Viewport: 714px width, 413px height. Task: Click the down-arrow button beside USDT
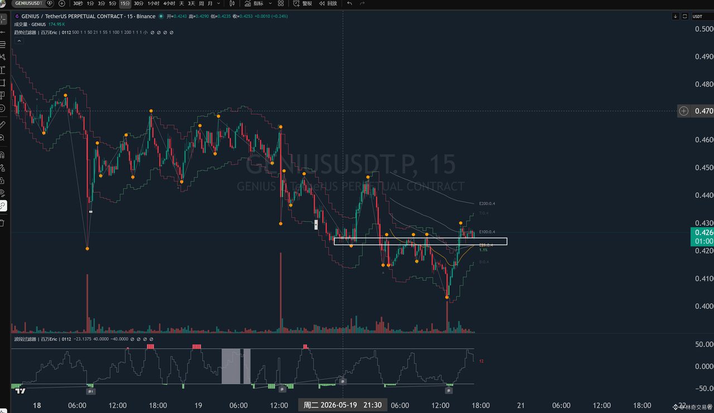pyautogui.click(x=676, y=17)
